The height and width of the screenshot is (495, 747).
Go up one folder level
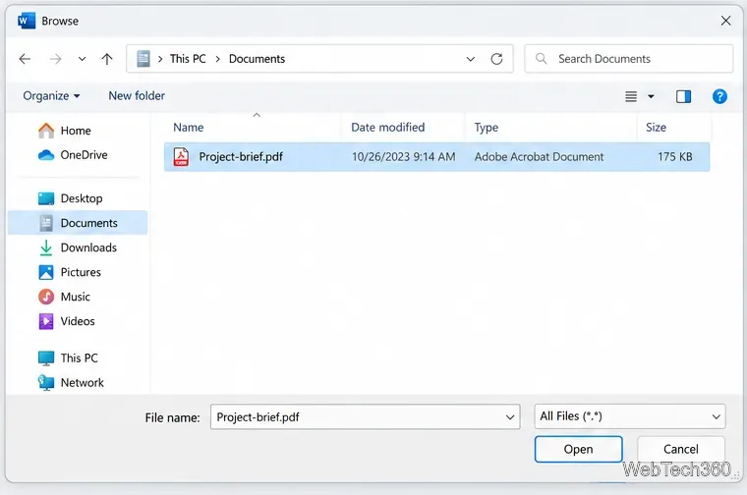click(107, 59)
